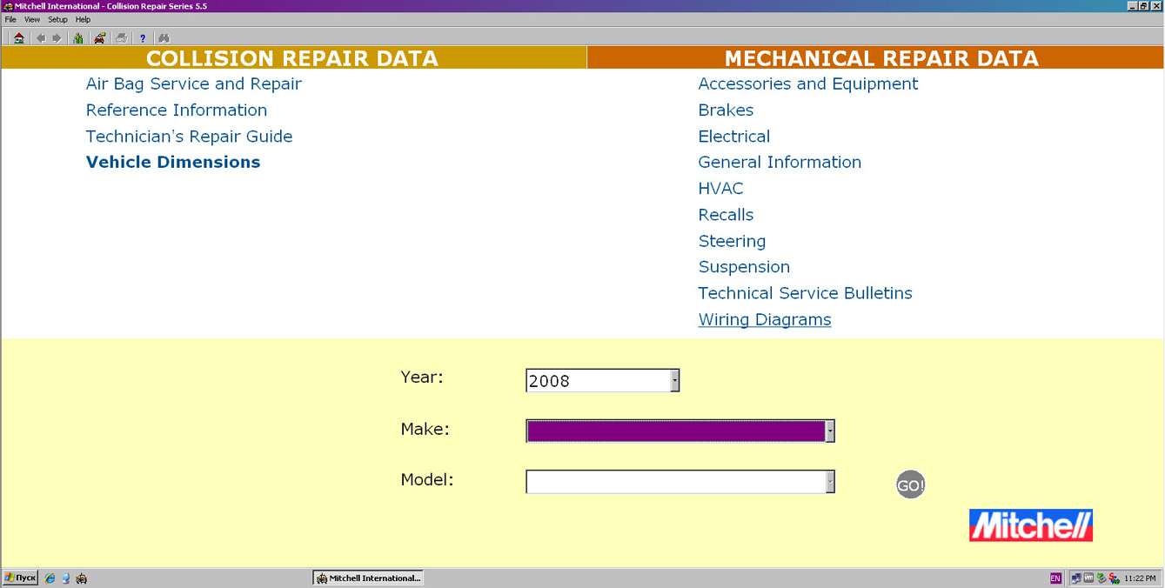Click the forward arrow toolbar icon
Viewport: 1165px width, 588px height.
tap(57, 38)
